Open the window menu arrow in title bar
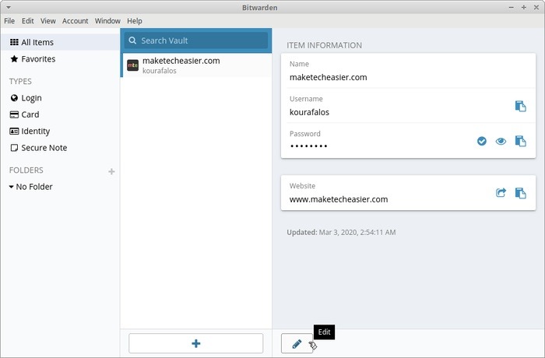 pos(9,7)
